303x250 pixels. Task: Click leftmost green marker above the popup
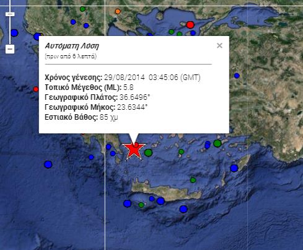[x=171, y=32]
